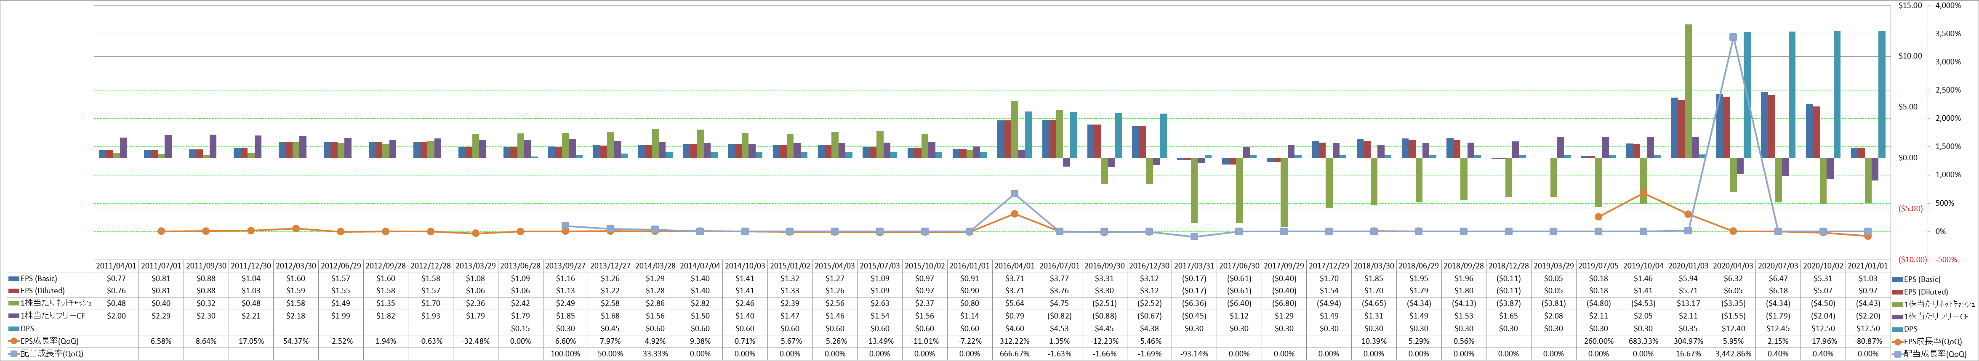This screenshot has height=361, width=1979.
Task: Select the -80.87% EPS growth cell
Action: 1868,341
